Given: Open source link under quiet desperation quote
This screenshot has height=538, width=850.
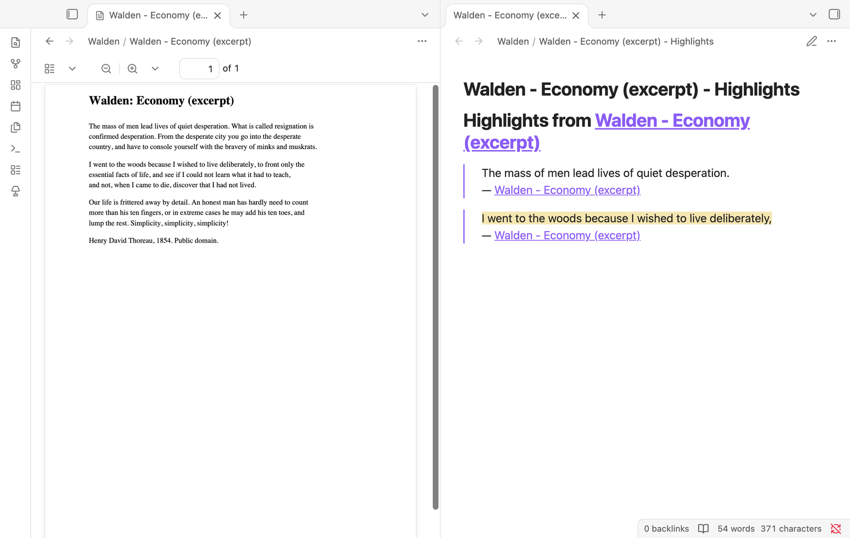Looking at the screenshot, I should [567, 190].
